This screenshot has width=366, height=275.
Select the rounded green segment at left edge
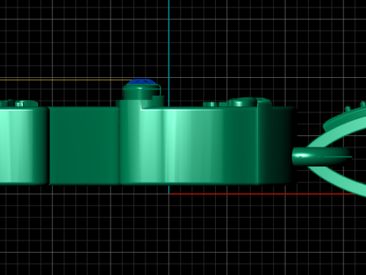[x=24, y=145]
